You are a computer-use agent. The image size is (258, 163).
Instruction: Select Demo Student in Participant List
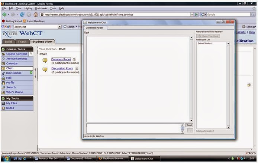pyautogui.click(x=205, y=43)
